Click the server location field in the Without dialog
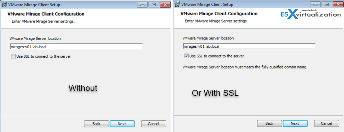This screenshot has height=132, width=344. [x=76, y=46]
